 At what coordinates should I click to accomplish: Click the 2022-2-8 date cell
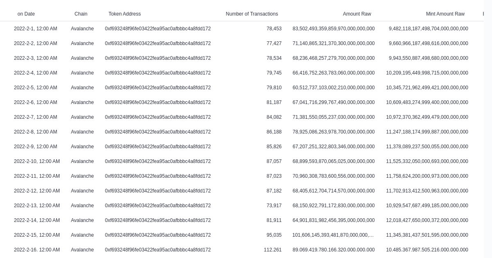35,132
